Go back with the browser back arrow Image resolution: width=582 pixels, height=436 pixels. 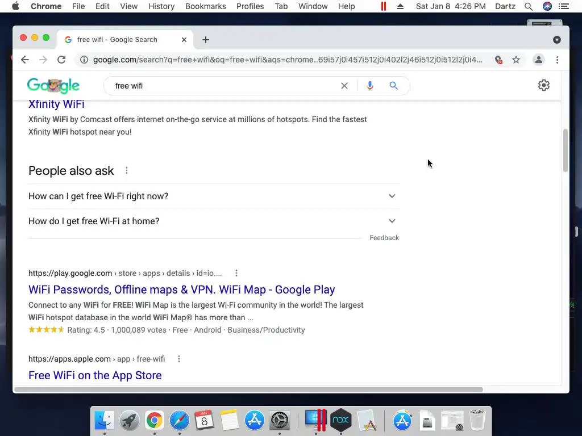pos(25,60)
